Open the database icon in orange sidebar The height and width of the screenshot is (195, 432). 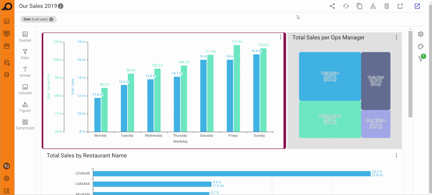tap(7, 75)
